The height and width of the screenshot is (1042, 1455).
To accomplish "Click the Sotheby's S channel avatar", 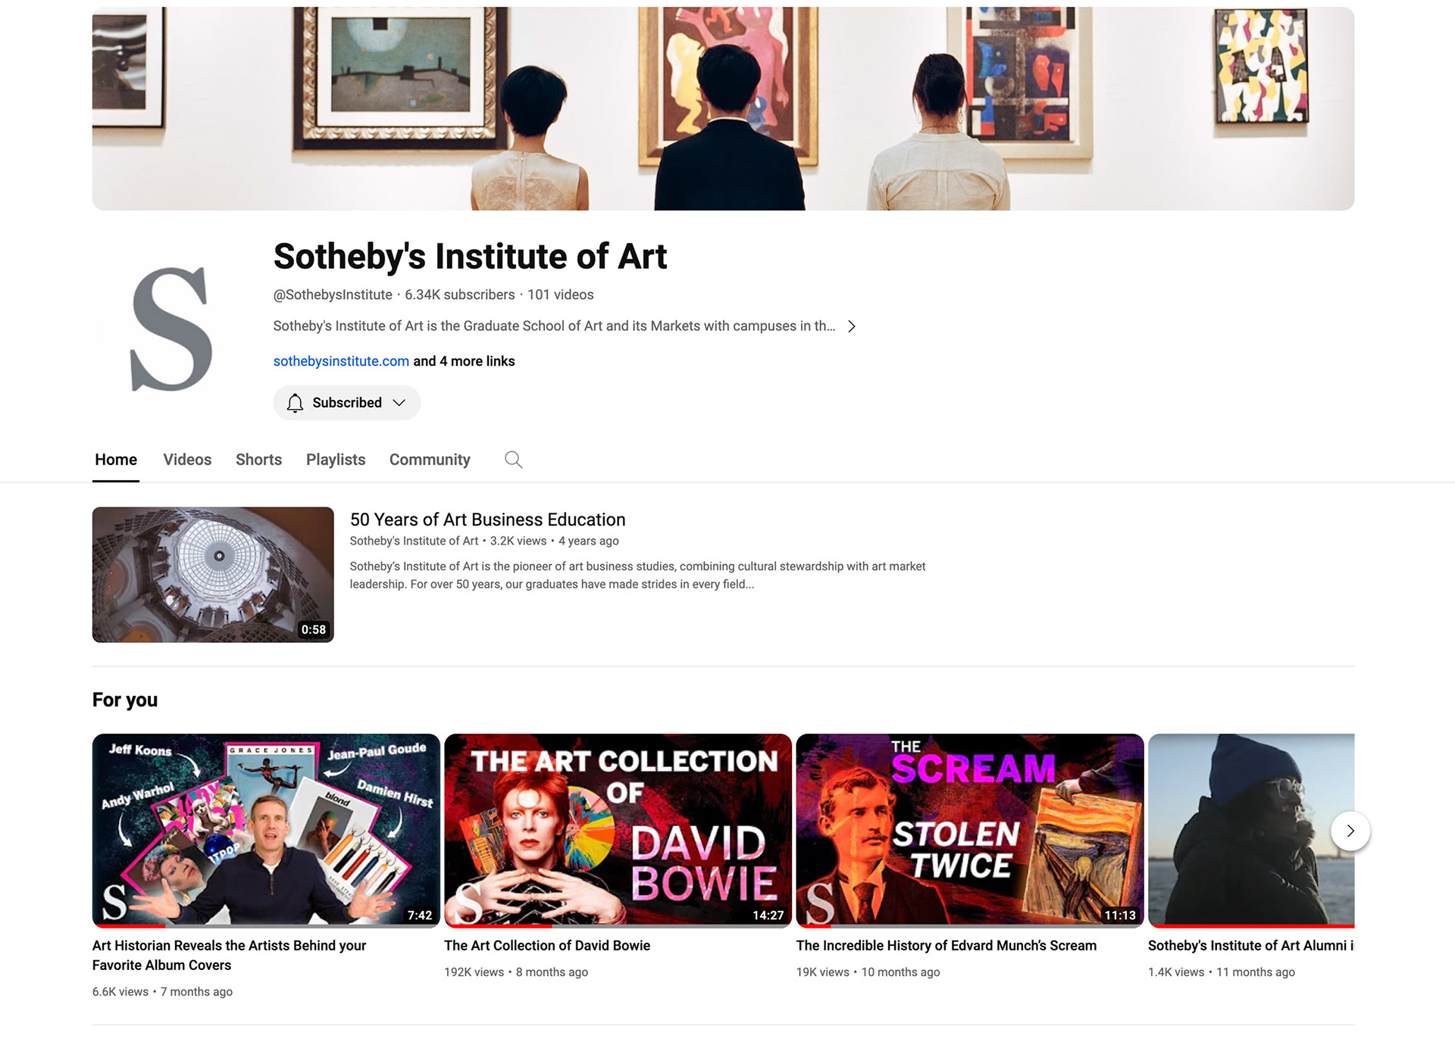I will coord(171,329).
